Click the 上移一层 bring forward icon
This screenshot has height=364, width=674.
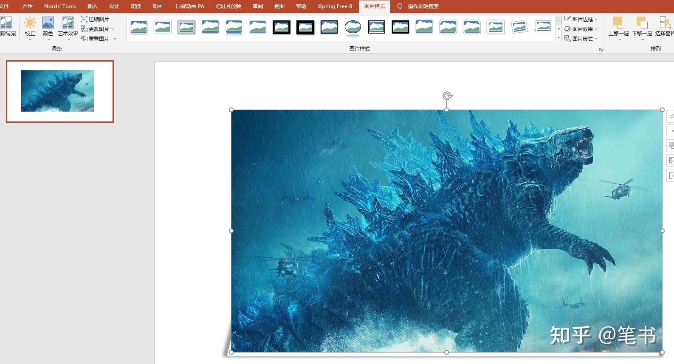[618, 23]
